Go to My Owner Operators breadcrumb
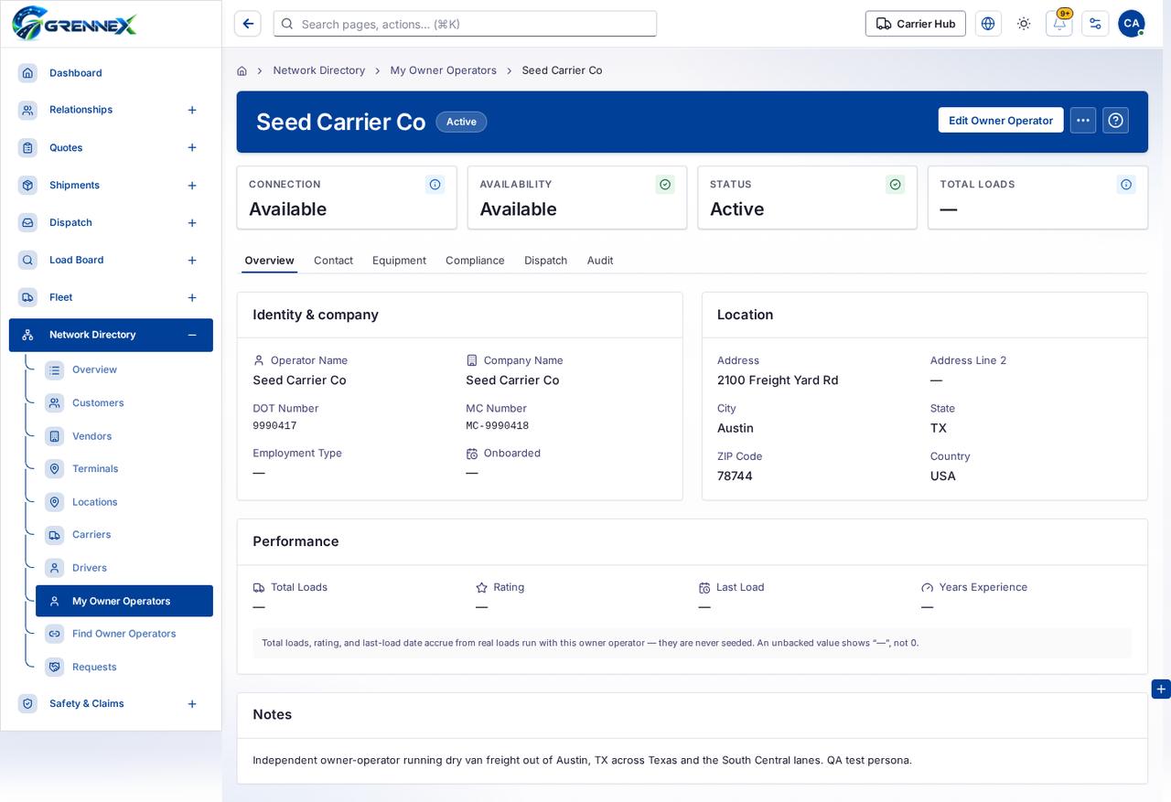The width and height of the screenshot is (1171, 802). [x=444, y=70]
